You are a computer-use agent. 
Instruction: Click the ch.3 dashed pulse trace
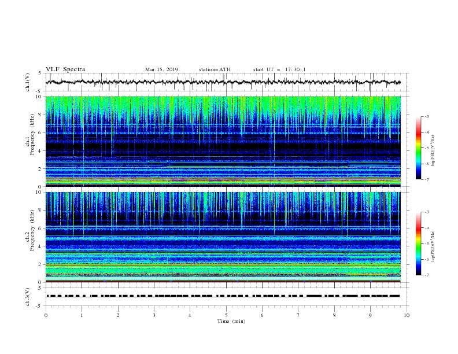pos(223,296)
